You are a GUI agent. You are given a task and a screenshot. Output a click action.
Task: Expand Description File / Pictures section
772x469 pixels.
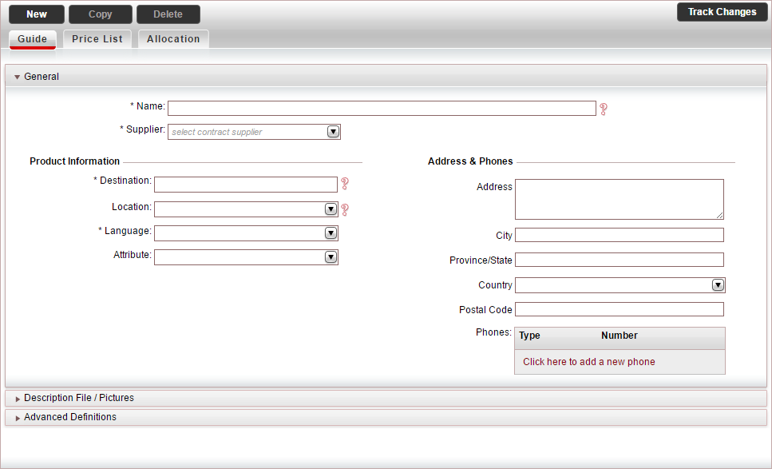tap(18, 399)
